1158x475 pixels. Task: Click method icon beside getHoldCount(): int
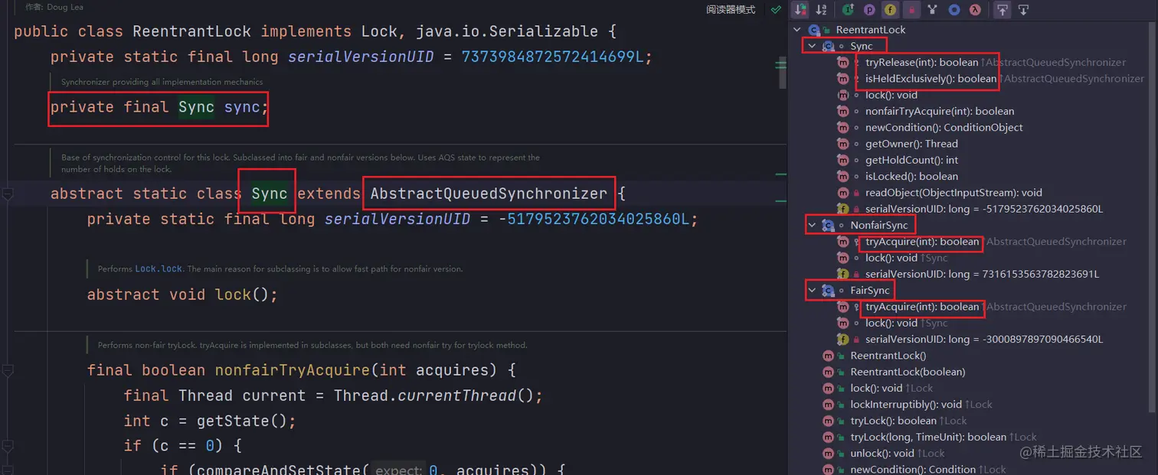click(842, 160)
